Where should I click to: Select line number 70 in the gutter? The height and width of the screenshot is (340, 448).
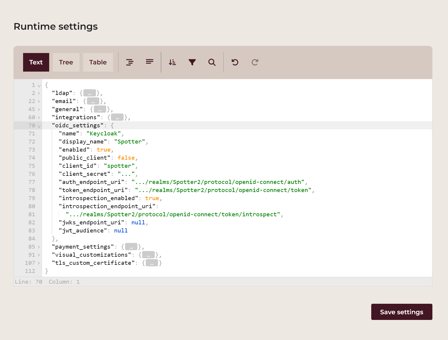click(31, 126)
